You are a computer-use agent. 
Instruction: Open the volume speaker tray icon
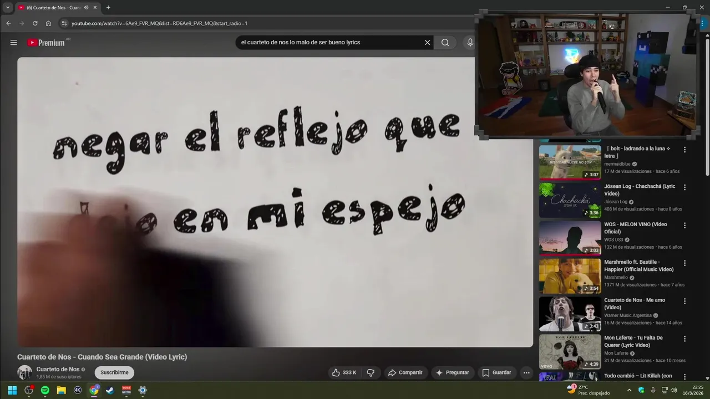click(673, 390)
